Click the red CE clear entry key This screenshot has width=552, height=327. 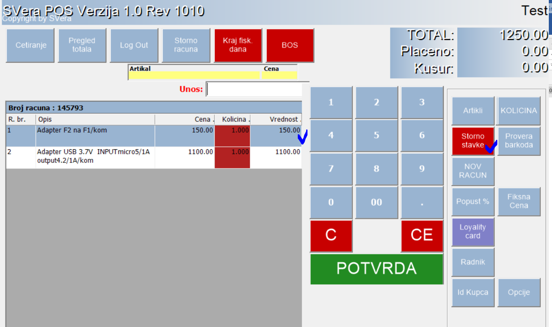[x=422, y=235]
